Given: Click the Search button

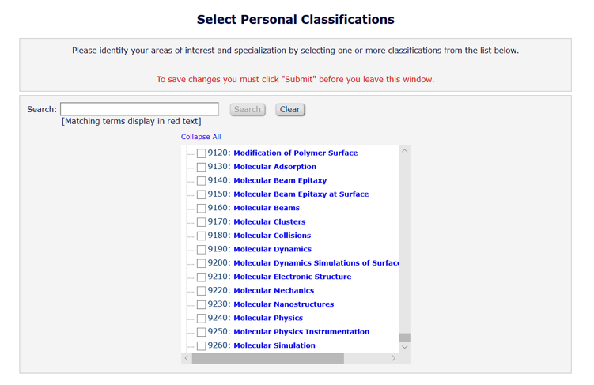Looking at the screenshot, I should (x=248, y=110).
